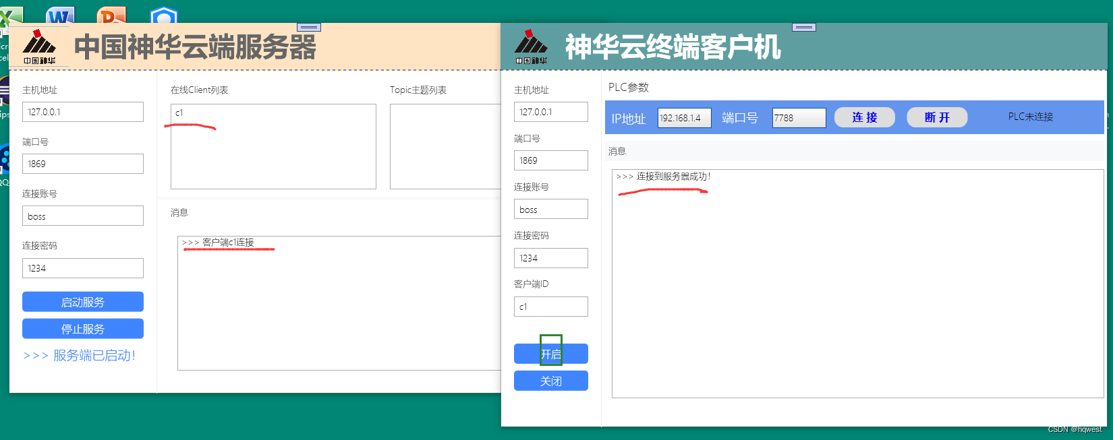Open Excel desktop icon

click(10, 15)
